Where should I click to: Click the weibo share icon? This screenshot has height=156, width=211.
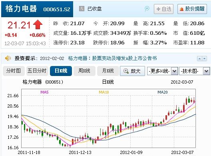coord(147,9)
